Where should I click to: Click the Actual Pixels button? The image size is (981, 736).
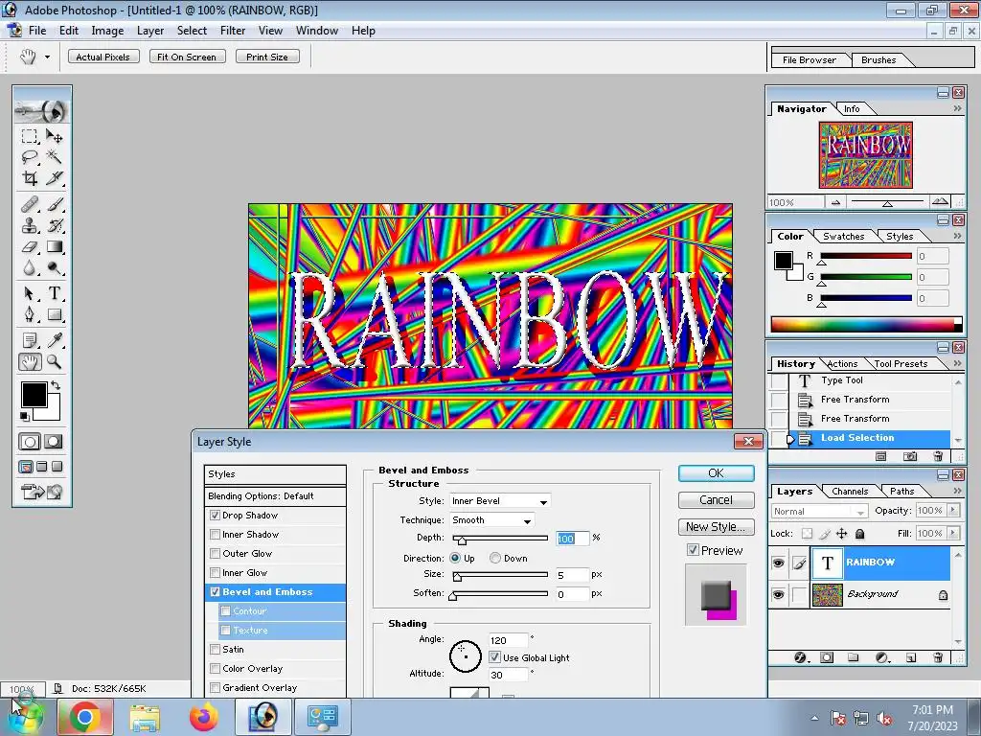pos(103,57)
